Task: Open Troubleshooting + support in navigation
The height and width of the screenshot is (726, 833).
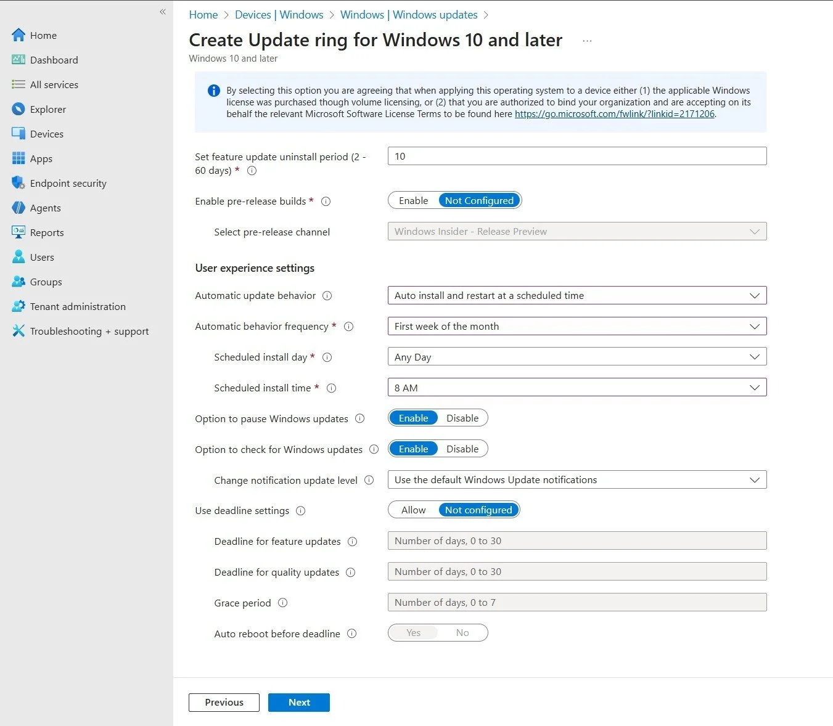Action: click(x=89, y=331)
